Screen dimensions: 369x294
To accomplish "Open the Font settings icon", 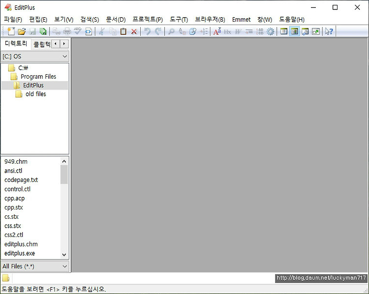I will [x=217, y=31].
